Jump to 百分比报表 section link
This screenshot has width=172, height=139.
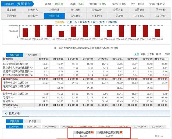[x=99, y=22]
